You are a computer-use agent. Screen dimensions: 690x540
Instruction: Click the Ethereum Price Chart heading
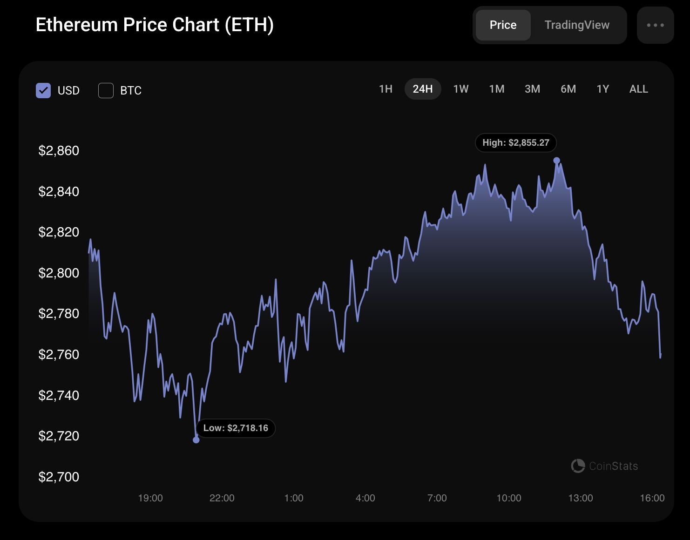pyautogui.click(x=155, y=25)
